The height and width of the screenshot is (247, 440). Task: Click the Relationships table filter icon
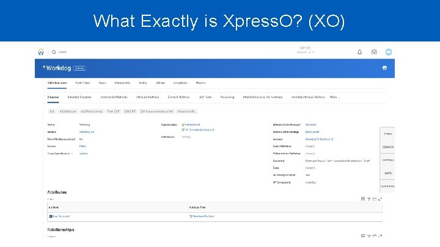(369, 236)
